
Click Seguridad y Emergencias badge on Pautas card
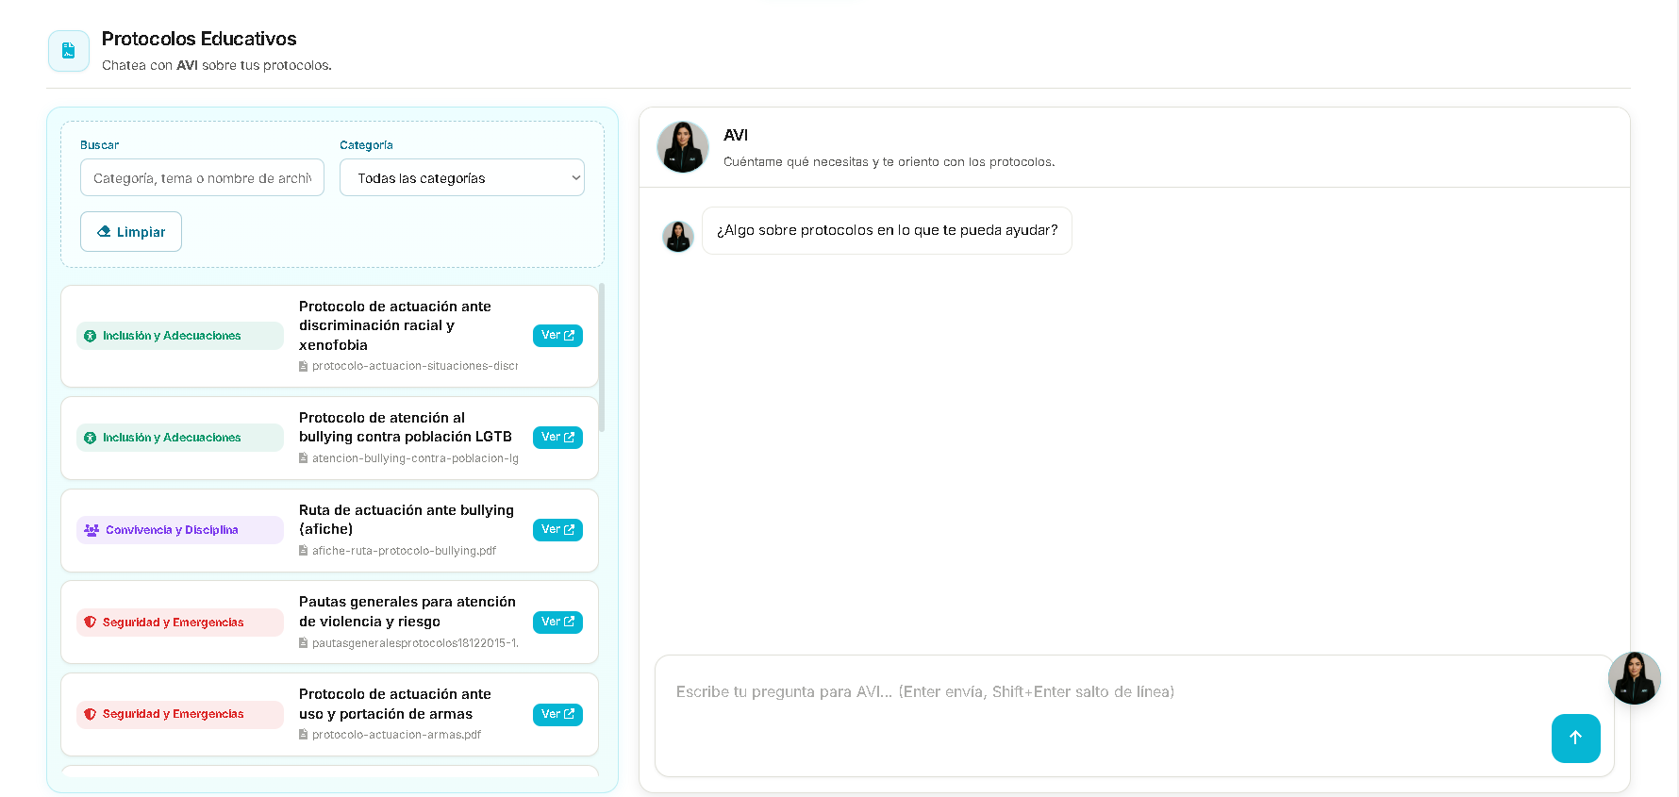coord(179,623)
